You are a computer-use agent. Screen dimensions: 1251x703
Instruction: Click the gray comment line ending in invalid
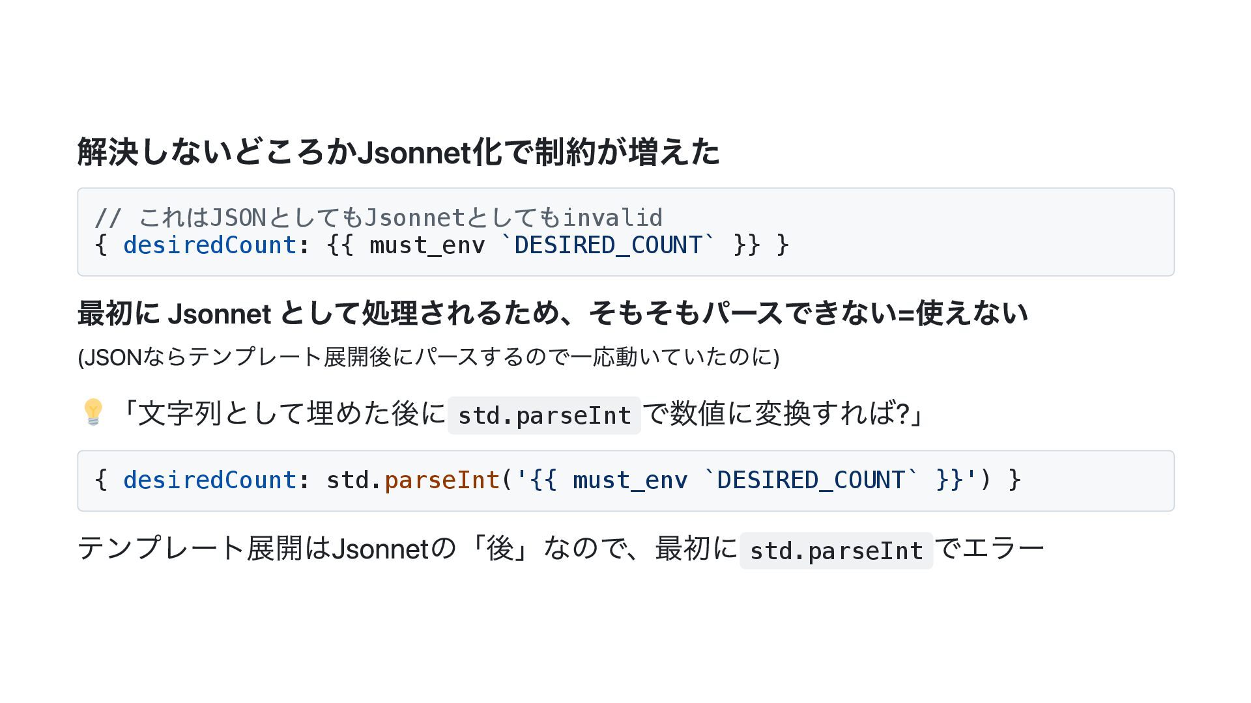(378, 217)
